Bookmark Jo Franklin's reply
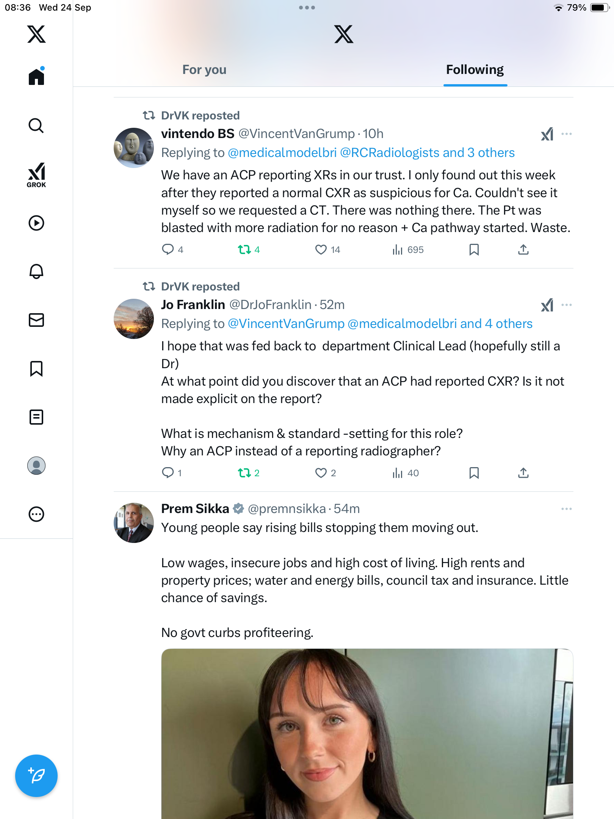Viewport: 614px width, 819px height. pyautogui.click(x=474, y=473)
